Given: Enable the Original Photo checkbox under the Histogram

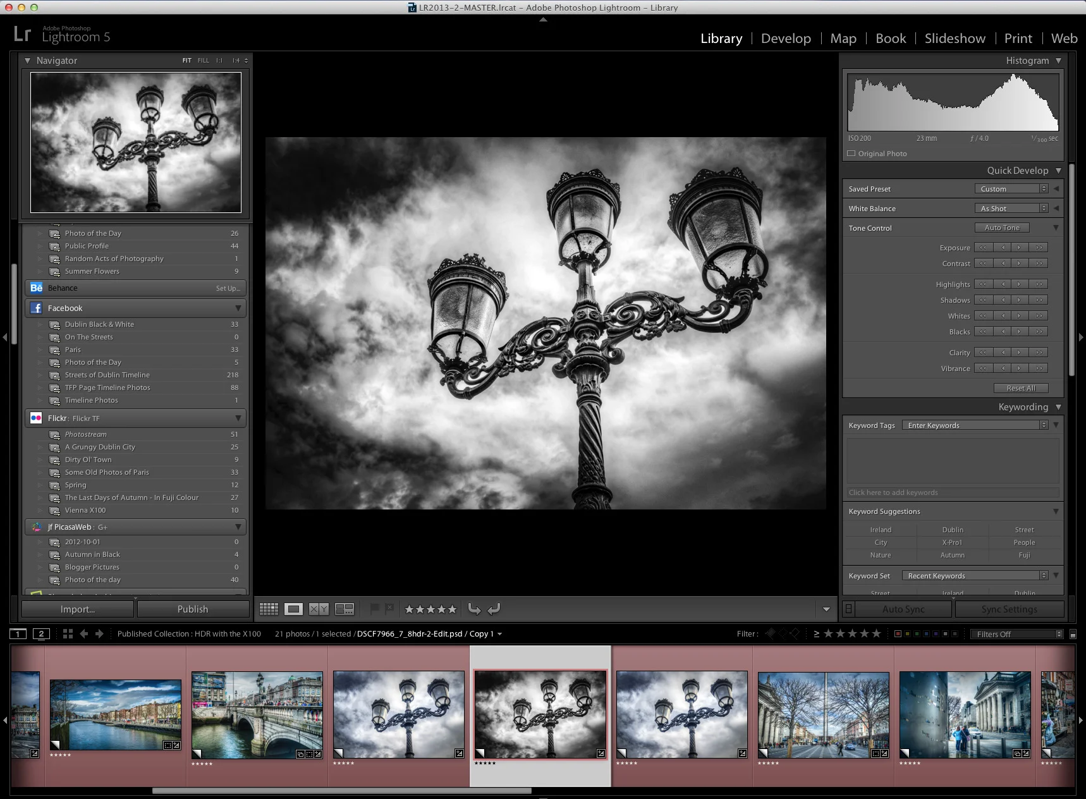Looking at the screenshot, I should click(851, 153).
